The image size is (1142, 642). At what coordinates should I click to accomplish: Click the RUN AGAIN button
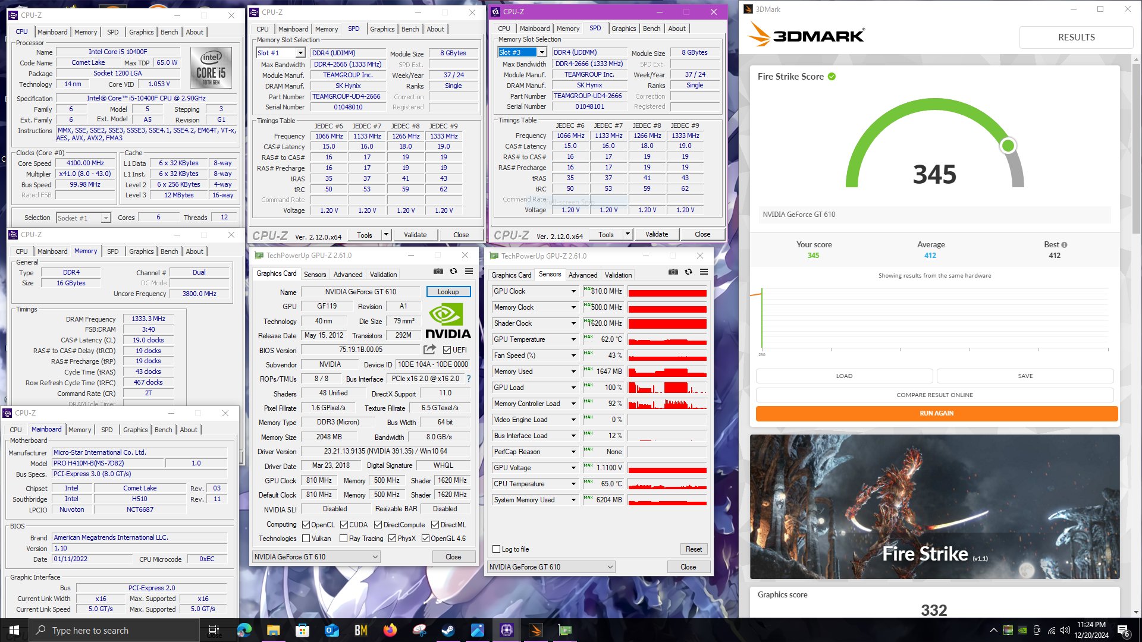coord(936,413)
